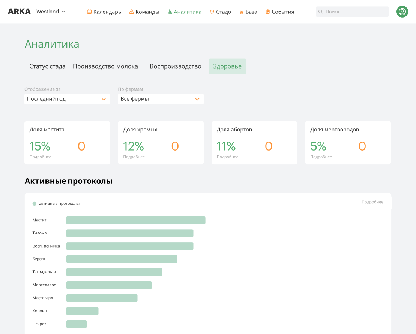Open the Последний год period dropdown

pyautogui.click(x=67, y=99)
